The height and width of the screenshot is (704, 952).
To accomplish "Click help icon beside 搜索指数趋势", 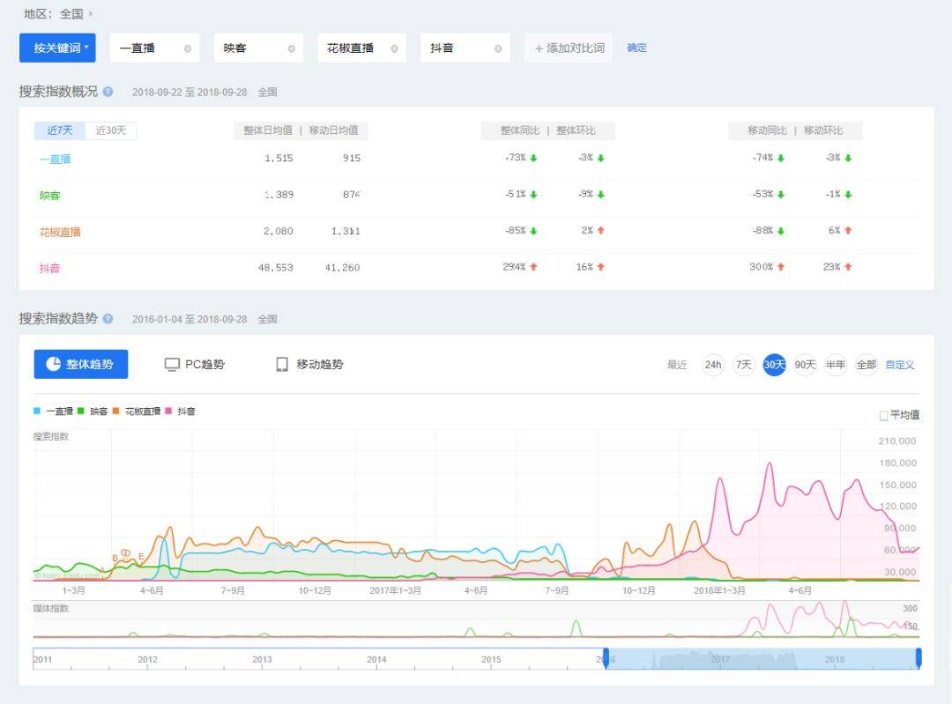I will click(x=108, y=319).
